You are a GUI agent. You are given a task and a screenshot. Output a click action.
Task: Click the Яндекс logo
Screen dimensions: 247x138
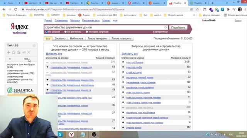pyautogui.click(x=20, y=26)
